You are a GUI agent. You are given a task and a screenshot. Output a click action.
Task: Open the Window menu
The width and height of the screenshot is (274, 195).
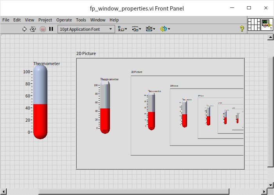click(98, 20)
